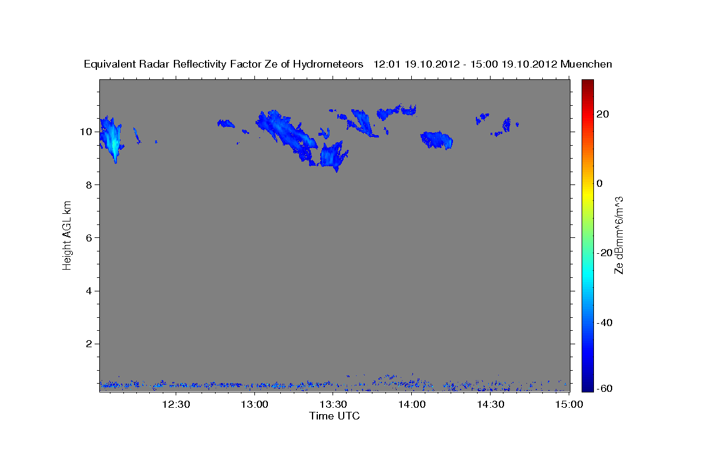Screen dimensions: 705x470
Task: Click the 'Height AGL km' axis label
Action: [x=67, y=234]
